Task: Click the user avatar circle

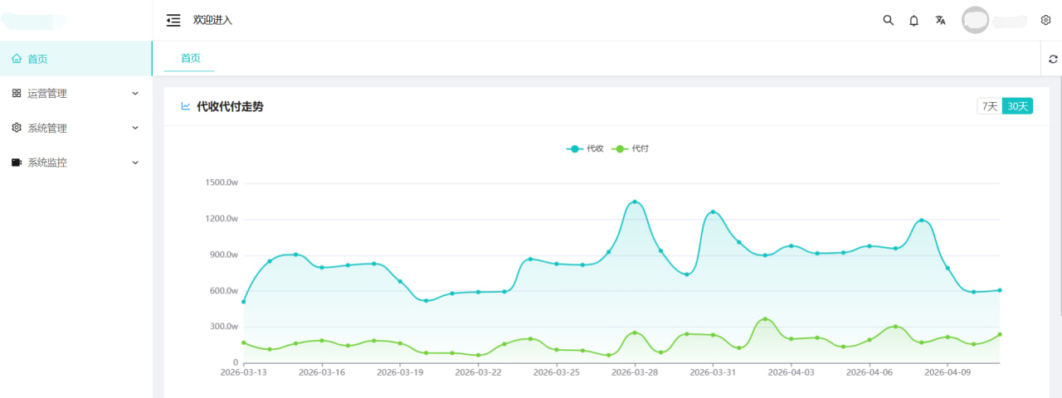Action: tap(975, 20)
